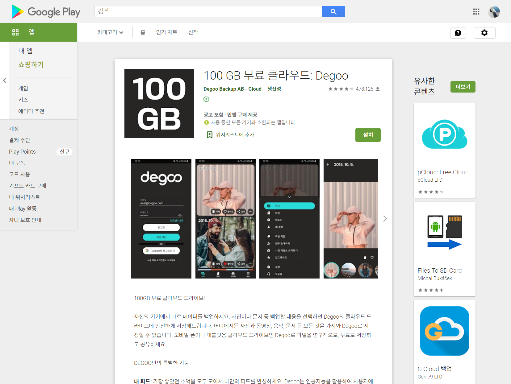Open Play Points link
The image size is (511, 384).
22,151
